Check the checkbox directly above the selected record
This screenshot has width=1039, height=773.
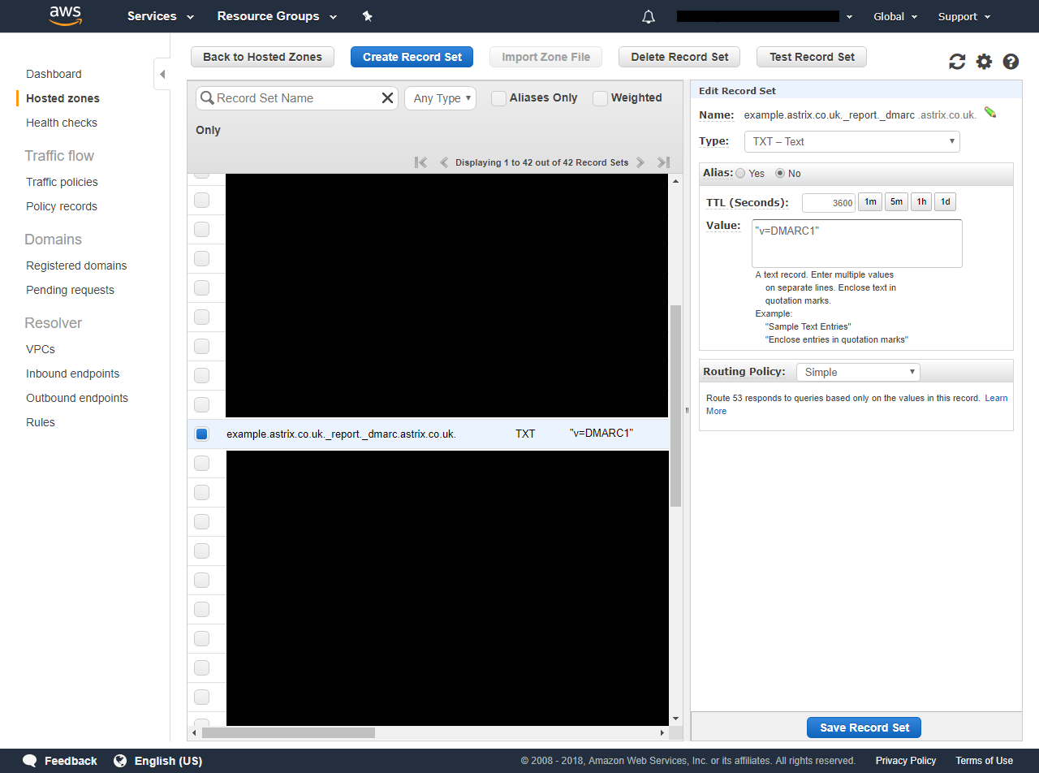coord(201,404)
